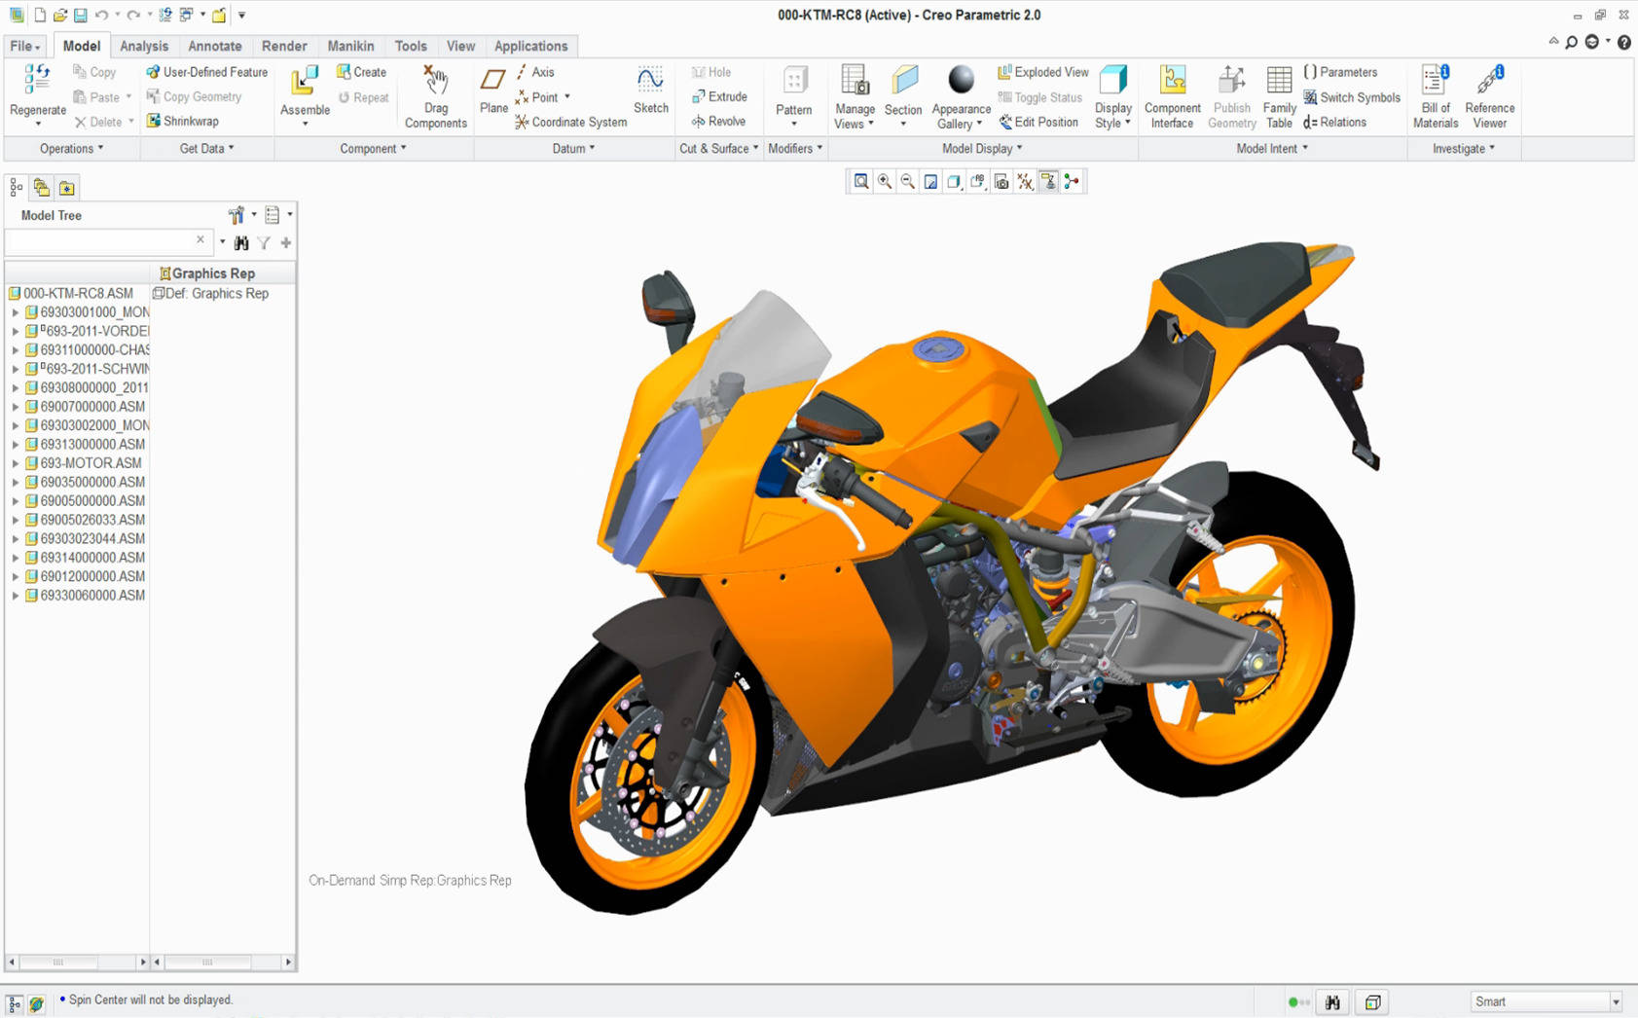Image resolution: width=1638 pixels, height=1018 pixels.
Task: Switch to the Applications tab
Action: coord(530,46)
